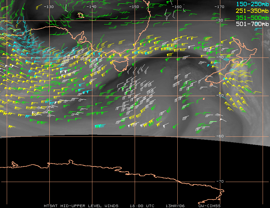Click the -50 latitude label
The height and width of the screenshot is (208, 270).
point(220,95)
